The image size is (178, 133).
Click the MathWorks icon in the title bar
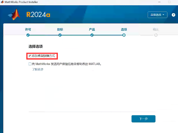(x=2, y=2)
